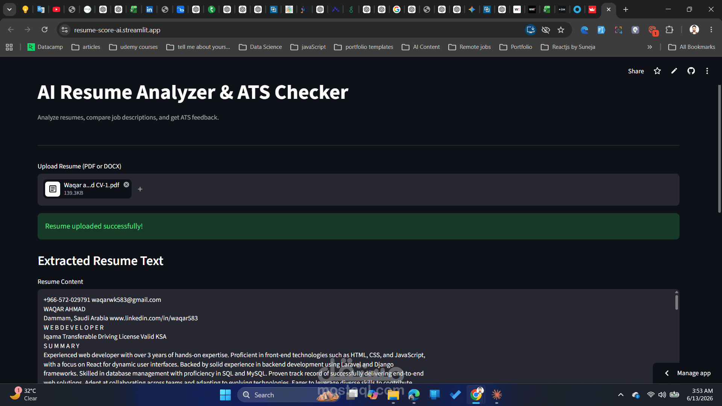Switch to the translate icon tab

(x=41, y=9)
